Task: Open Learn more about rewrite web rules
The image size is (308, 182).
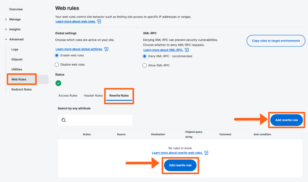Action: [177, 153]
